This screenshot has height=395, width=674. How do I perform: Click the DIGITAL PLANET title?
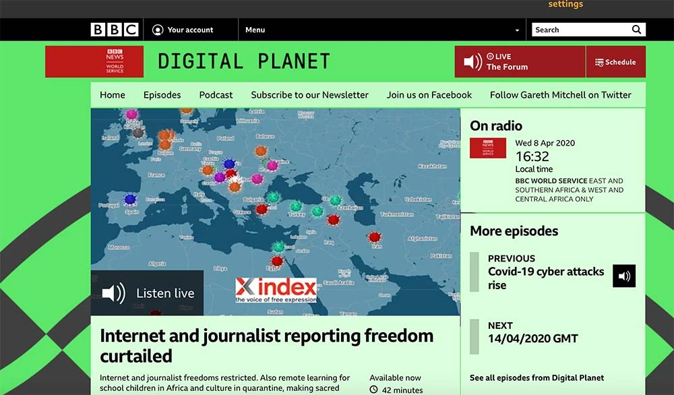244,61
